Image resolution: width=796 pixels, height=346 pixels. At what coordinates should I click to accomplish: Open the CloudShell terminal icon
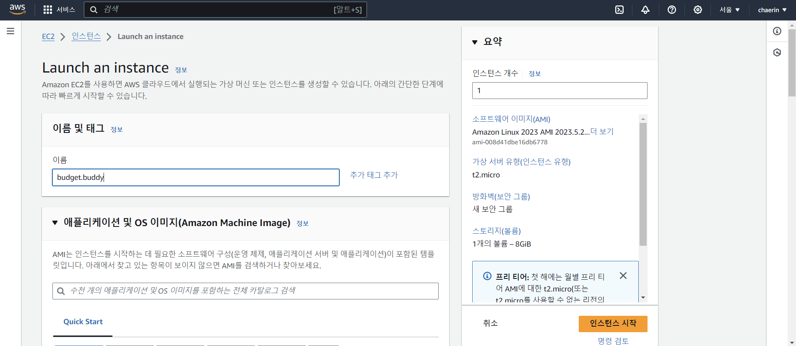[x=619, y=10]
